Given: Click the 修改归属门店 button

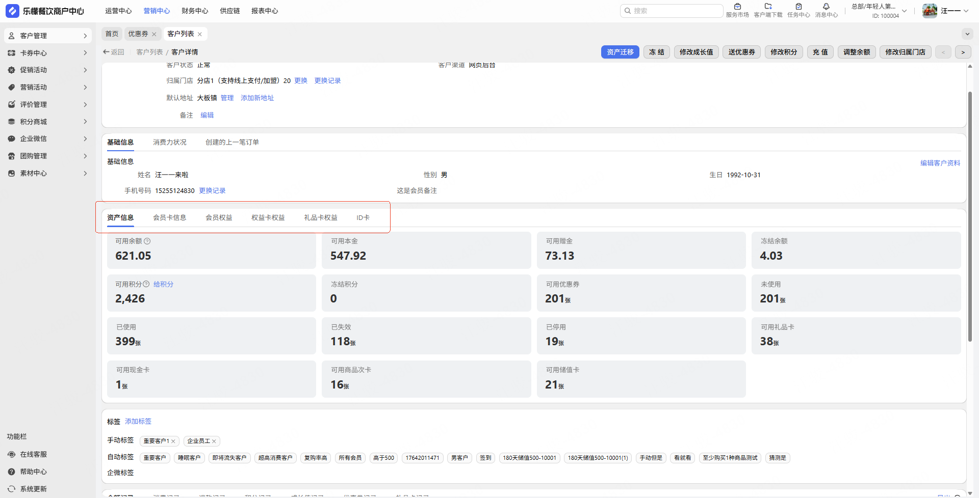Looking at the screenshot, I should point(906,52).
